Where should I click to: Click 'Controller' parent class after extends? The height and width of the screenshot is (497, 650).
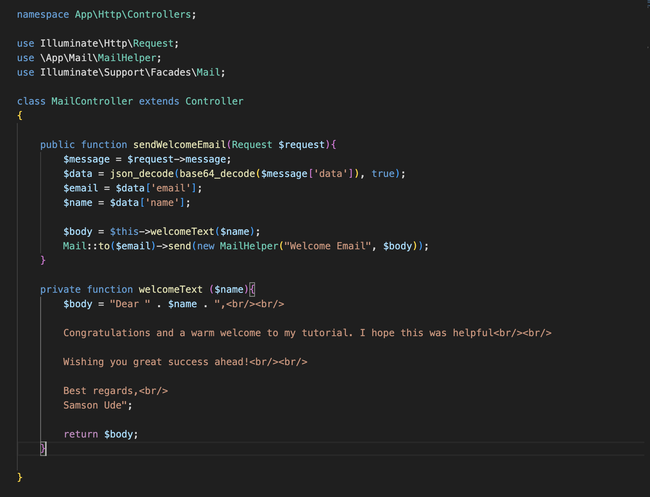click(x=214, y=101)
